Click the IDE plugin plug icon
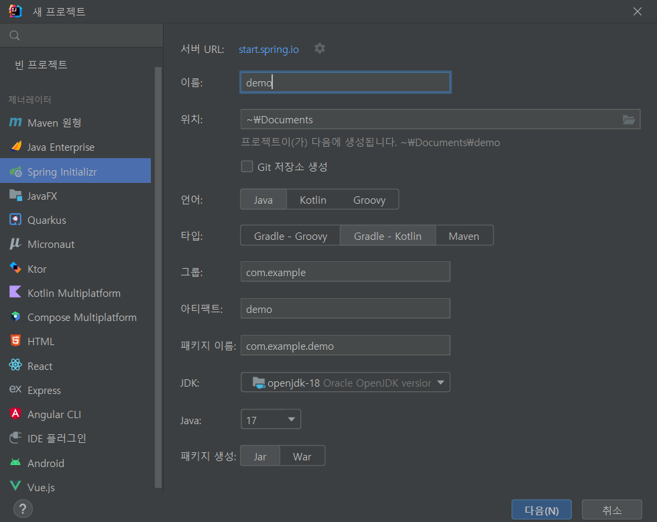Viewport: 657px width, 522px height. click(x=15, y=438)
